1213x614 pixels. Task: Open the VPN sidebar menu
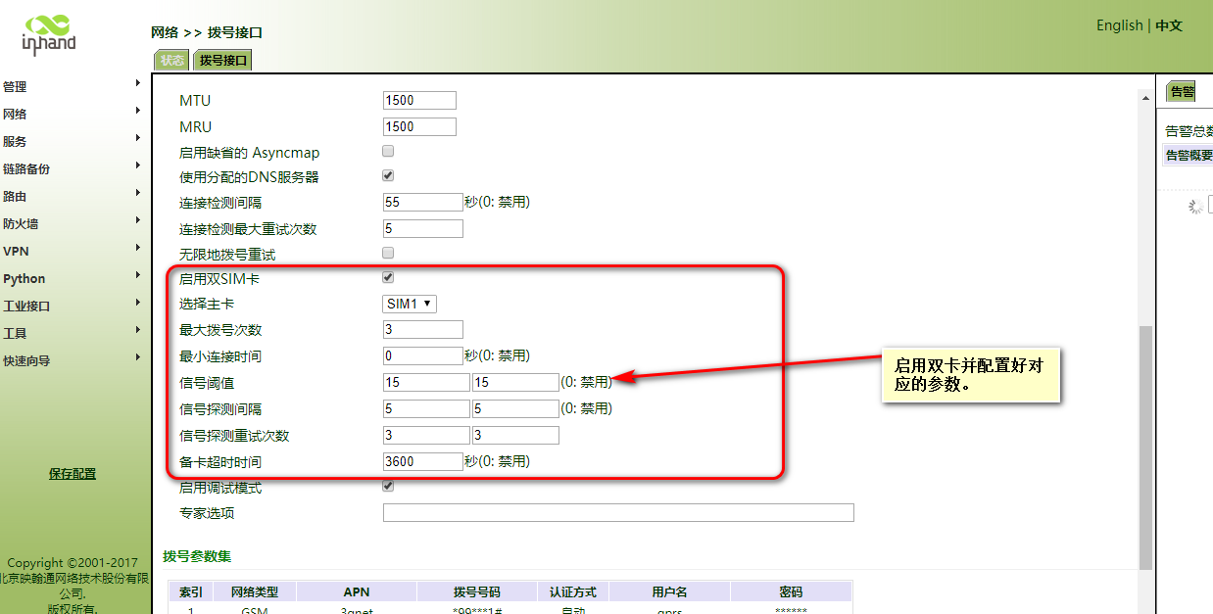(17, 252)
